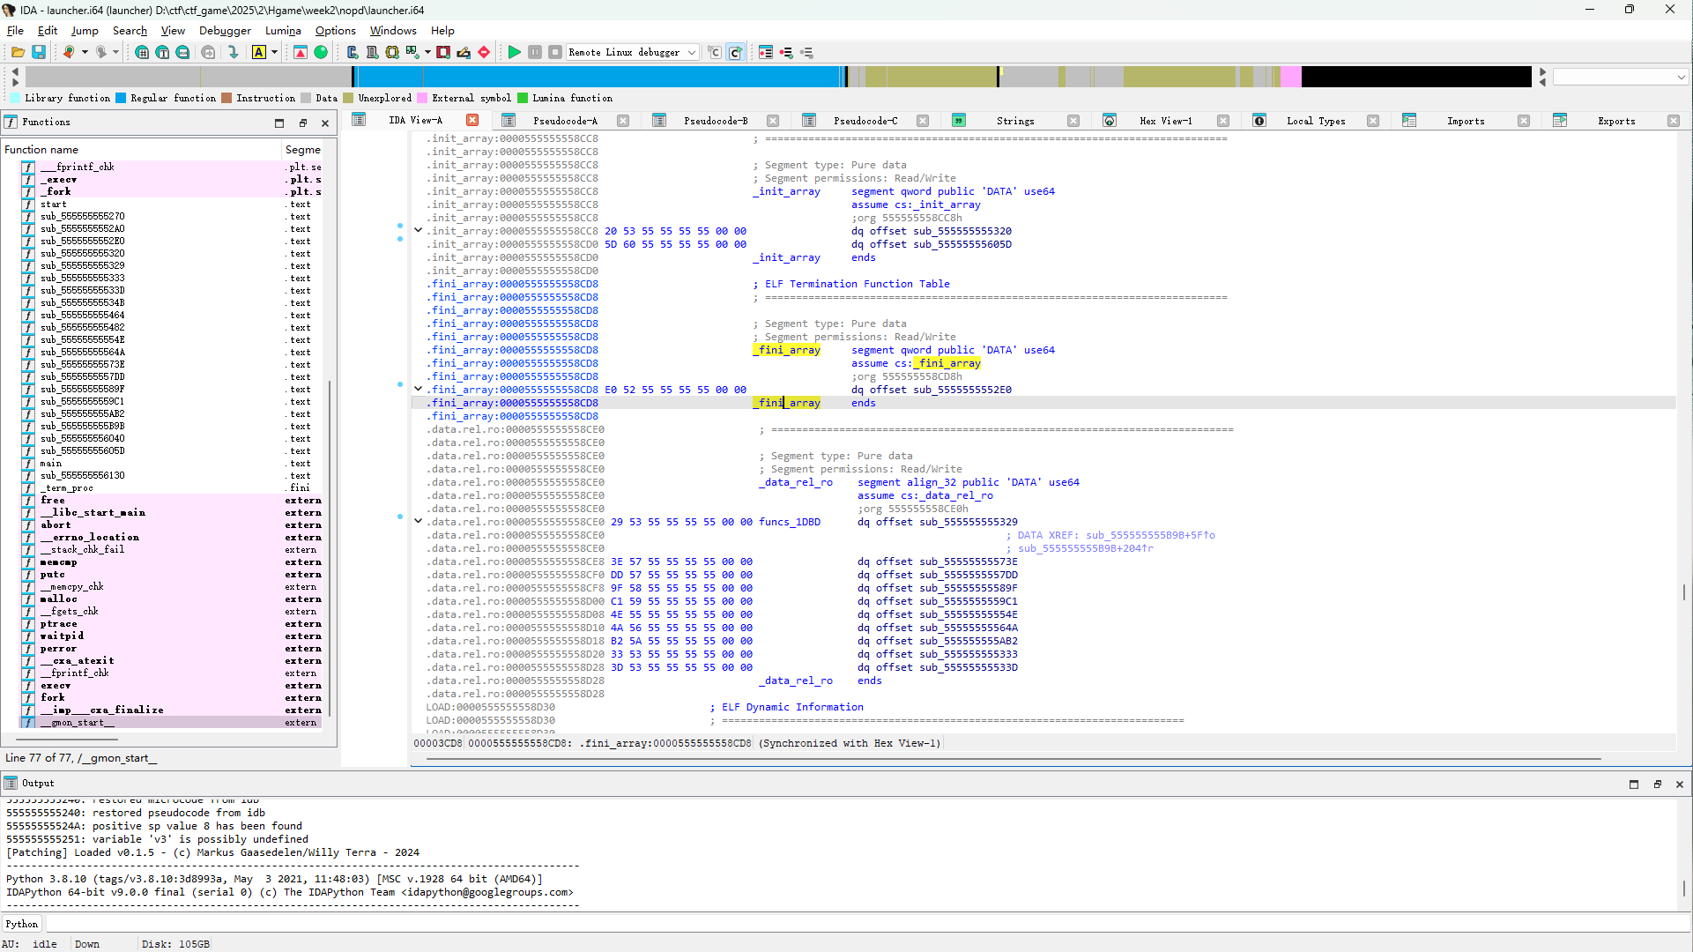Collapse the .init_array data expander arrow

[419, 230]
